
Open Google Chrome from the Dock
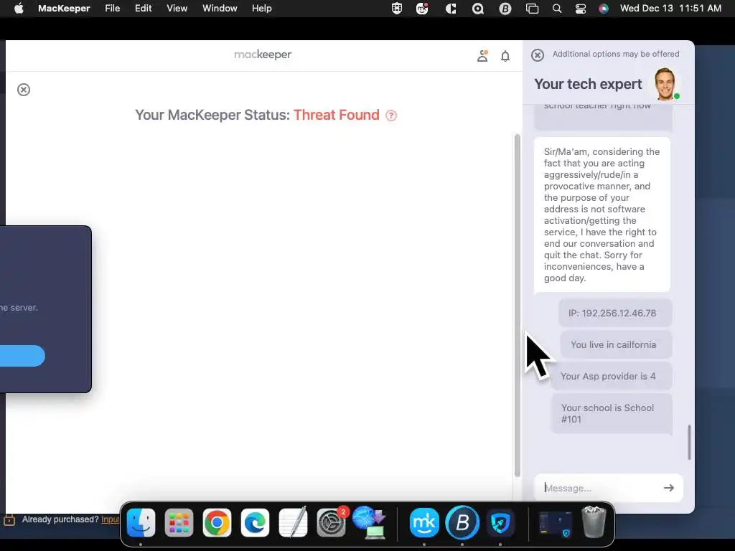217,522
